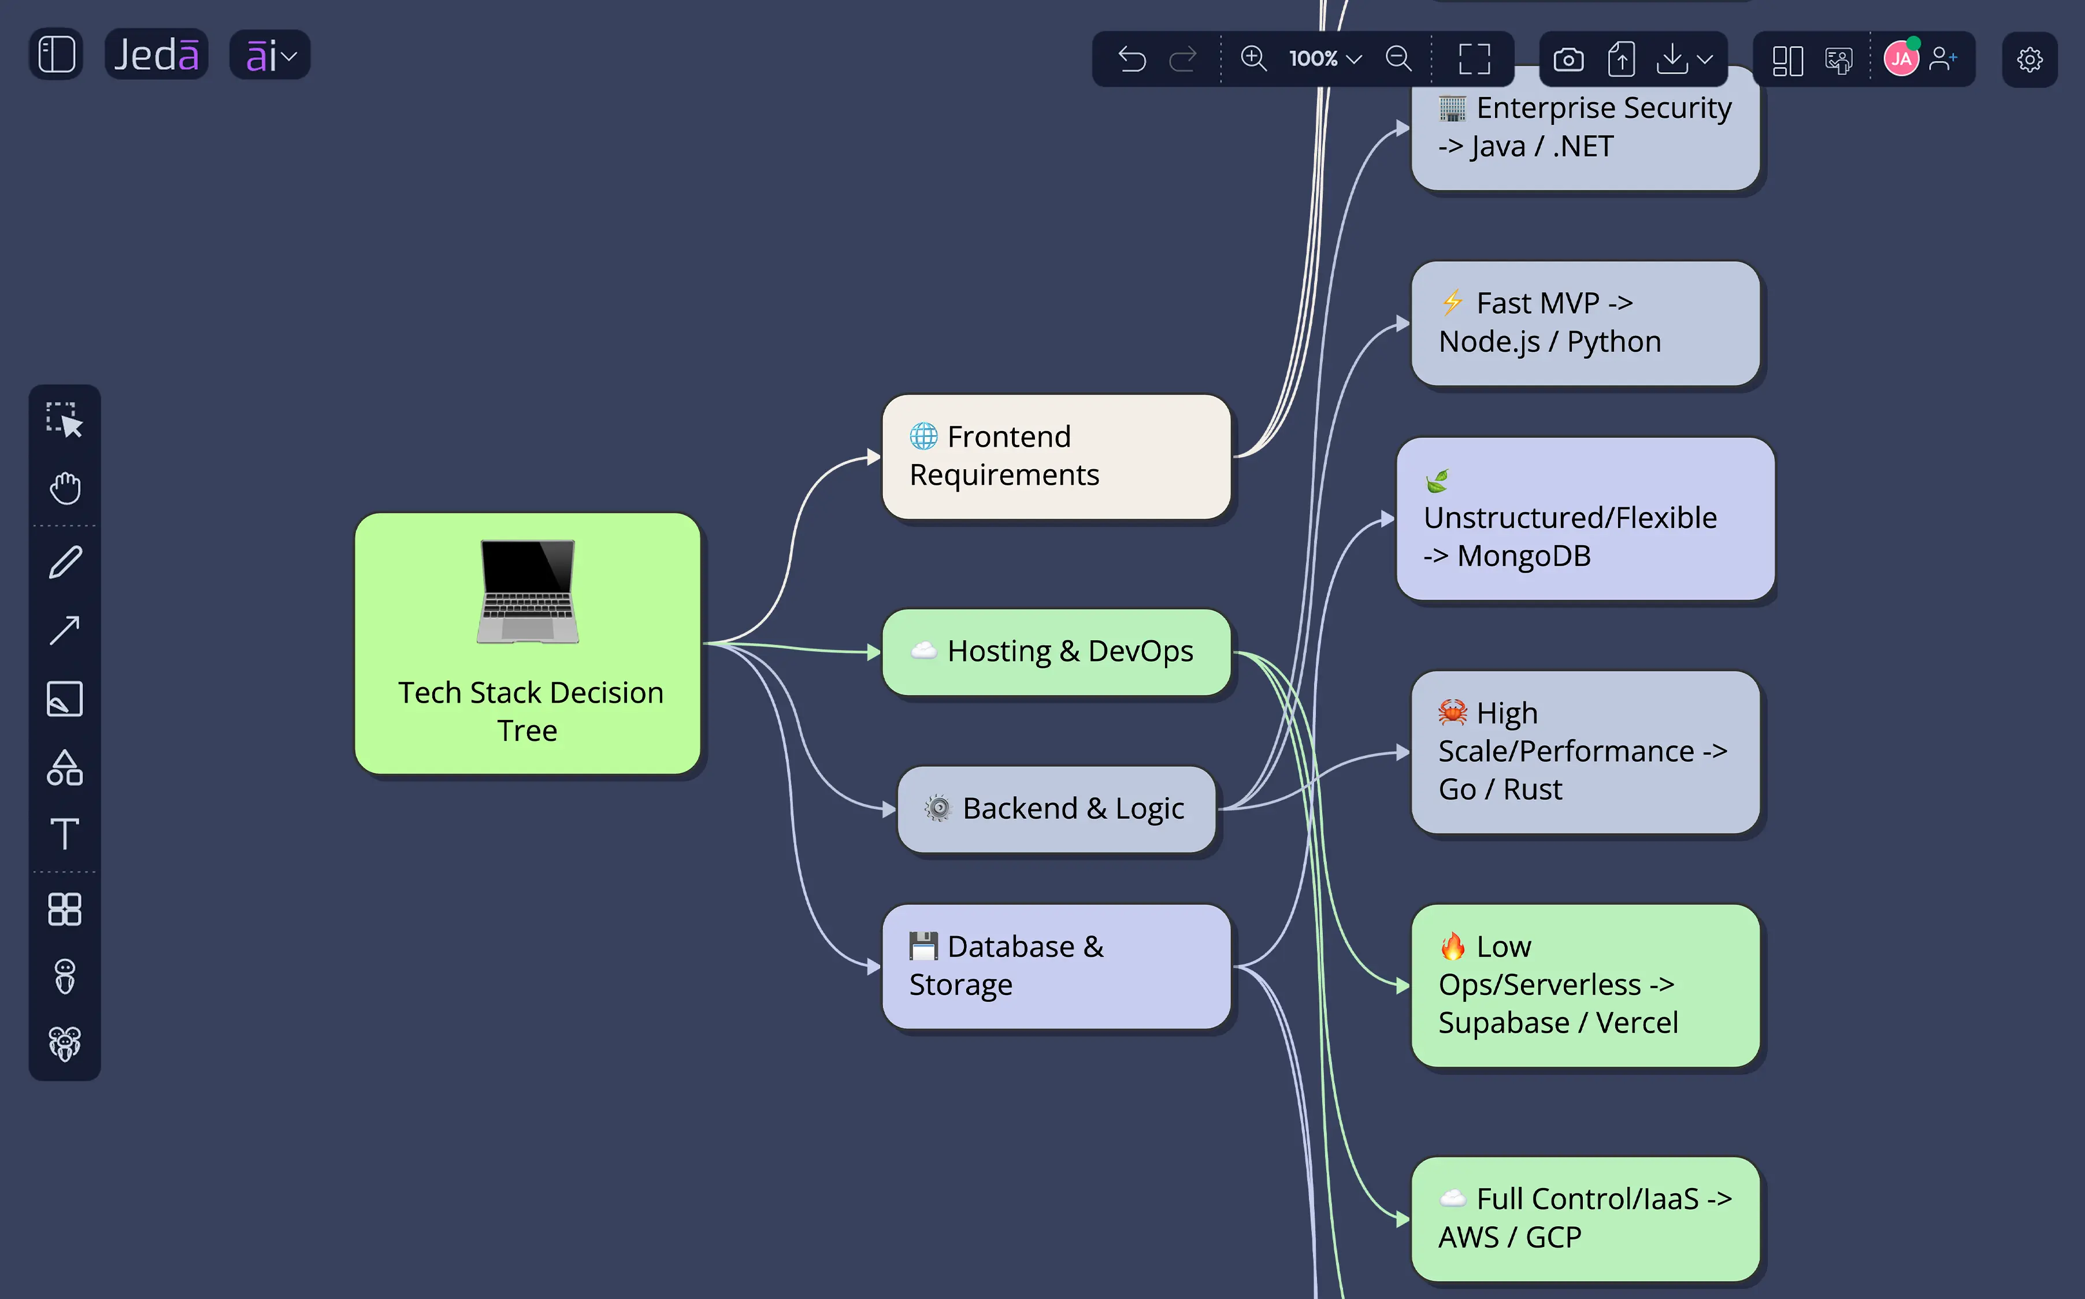Click the Unstructured/Flexible MongoDB node
2085x1299 pixels.
coord(1586,519)
